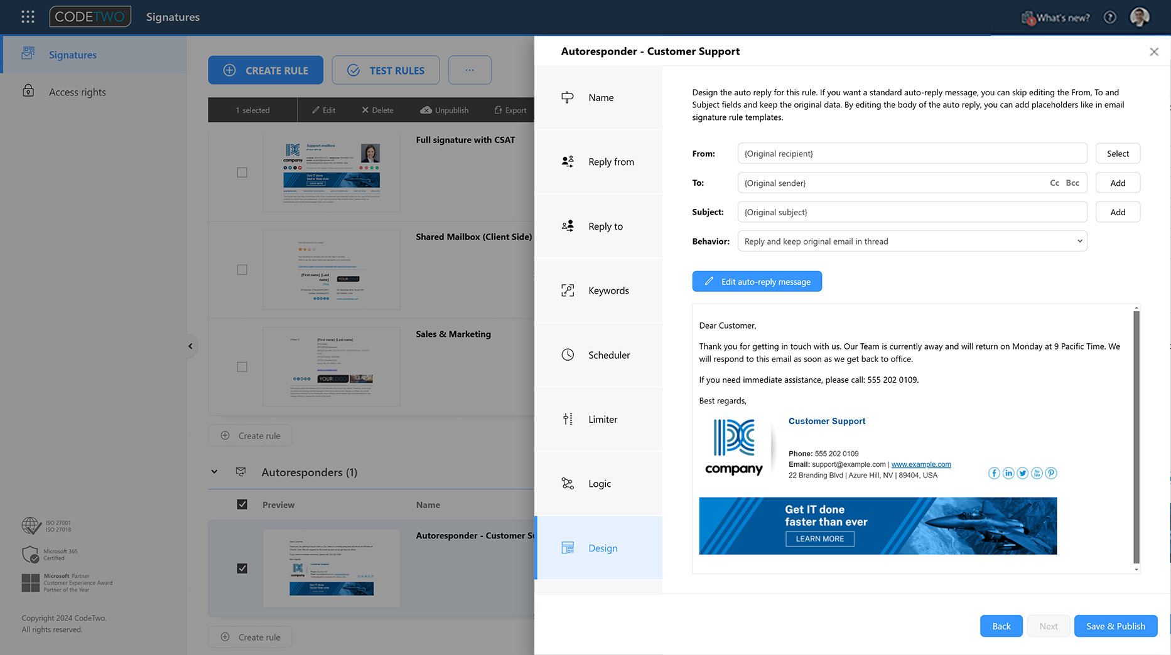This screenshot has width=1171, height=655.
Task: Click the Cc option in To field
Action: [x=1054, y=183]
